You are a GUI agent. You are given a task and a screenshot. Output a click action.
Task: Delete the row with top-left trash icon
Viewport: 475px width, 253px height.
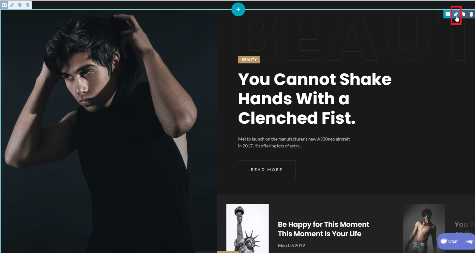[x=28, y=5]
